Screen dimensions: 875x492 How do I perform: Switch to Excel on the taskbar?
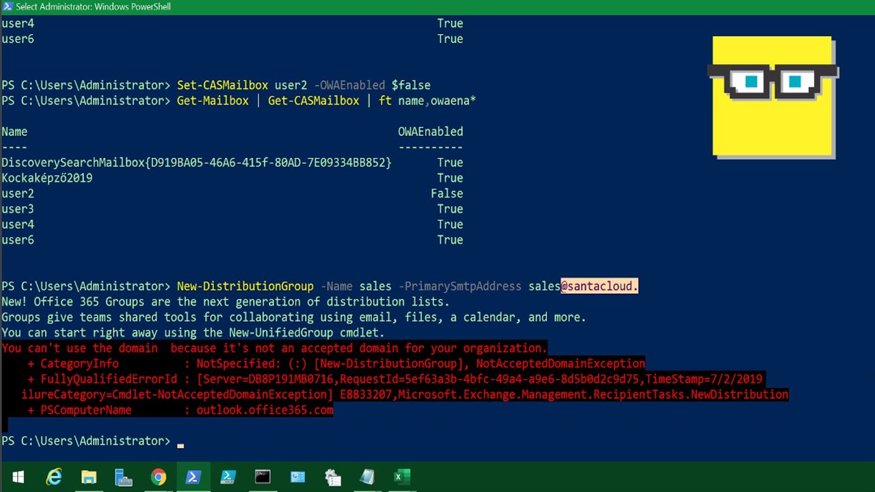point(402,477)
